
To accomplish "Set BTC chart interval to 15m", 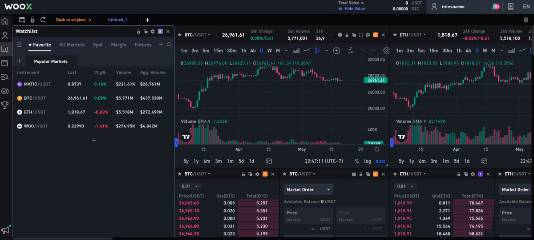I will point(218,51).
